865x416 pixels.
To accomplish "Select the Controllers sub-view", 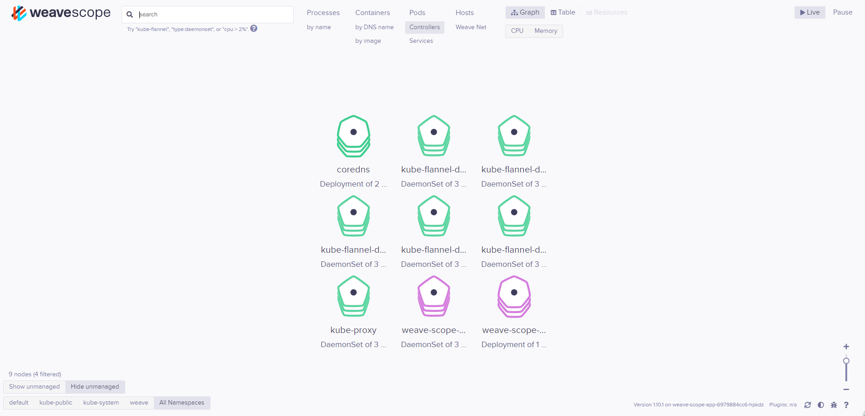I will [x=425, y=27].
